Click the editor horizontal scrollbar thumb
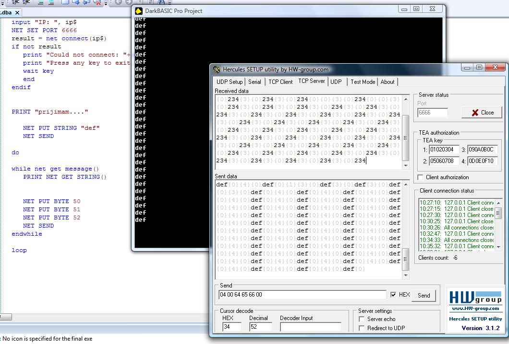This screenshot has width=509, height=344. pyautogui.click(x=6, y=317)
